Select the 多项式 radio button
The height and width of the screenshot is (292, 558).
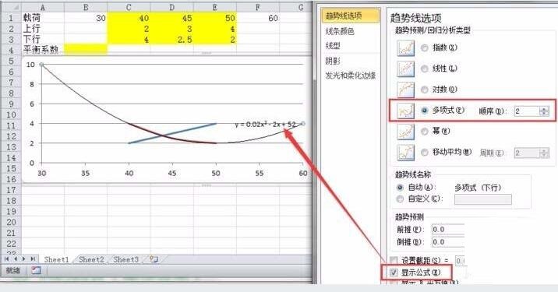click(x=424, y=111)
